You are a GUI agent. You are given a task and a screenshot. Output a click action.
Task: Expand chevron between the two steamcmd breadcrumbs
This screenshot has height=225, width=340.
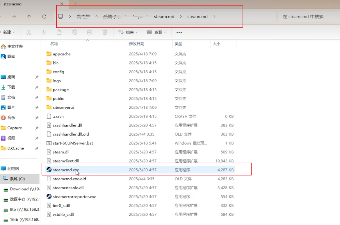(x=181, y=17)
